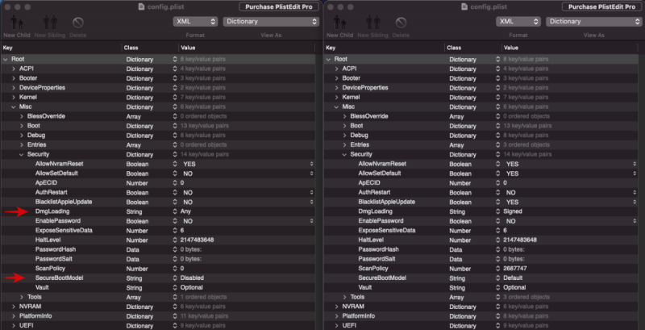Click Purchase PlistEdit Pro in right window
Screen dimensions: 645x330
coord(601,6)
